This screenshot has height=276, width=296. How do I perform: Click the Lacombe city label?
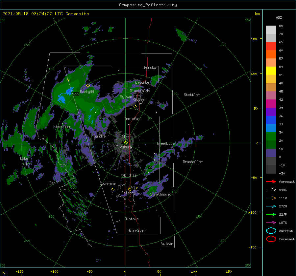point(142,82)
